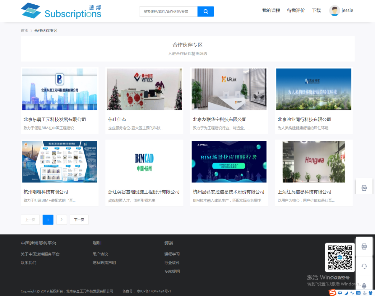Click inside the course search box
This screenshot has width=375, height=296.
[x=168, y=12]
